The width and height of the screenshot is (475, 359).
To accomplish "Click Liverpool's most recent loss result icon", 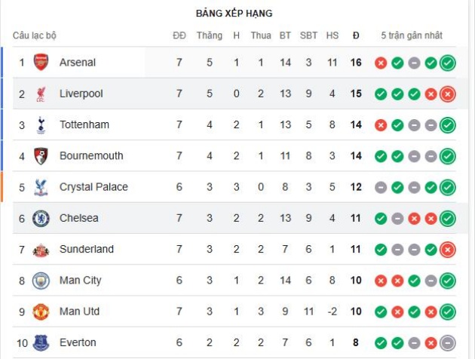I will [x=448, y=94].
